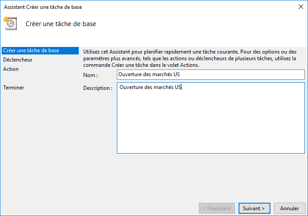
Task: Click the Nom field label
Action: coord(90,75)
